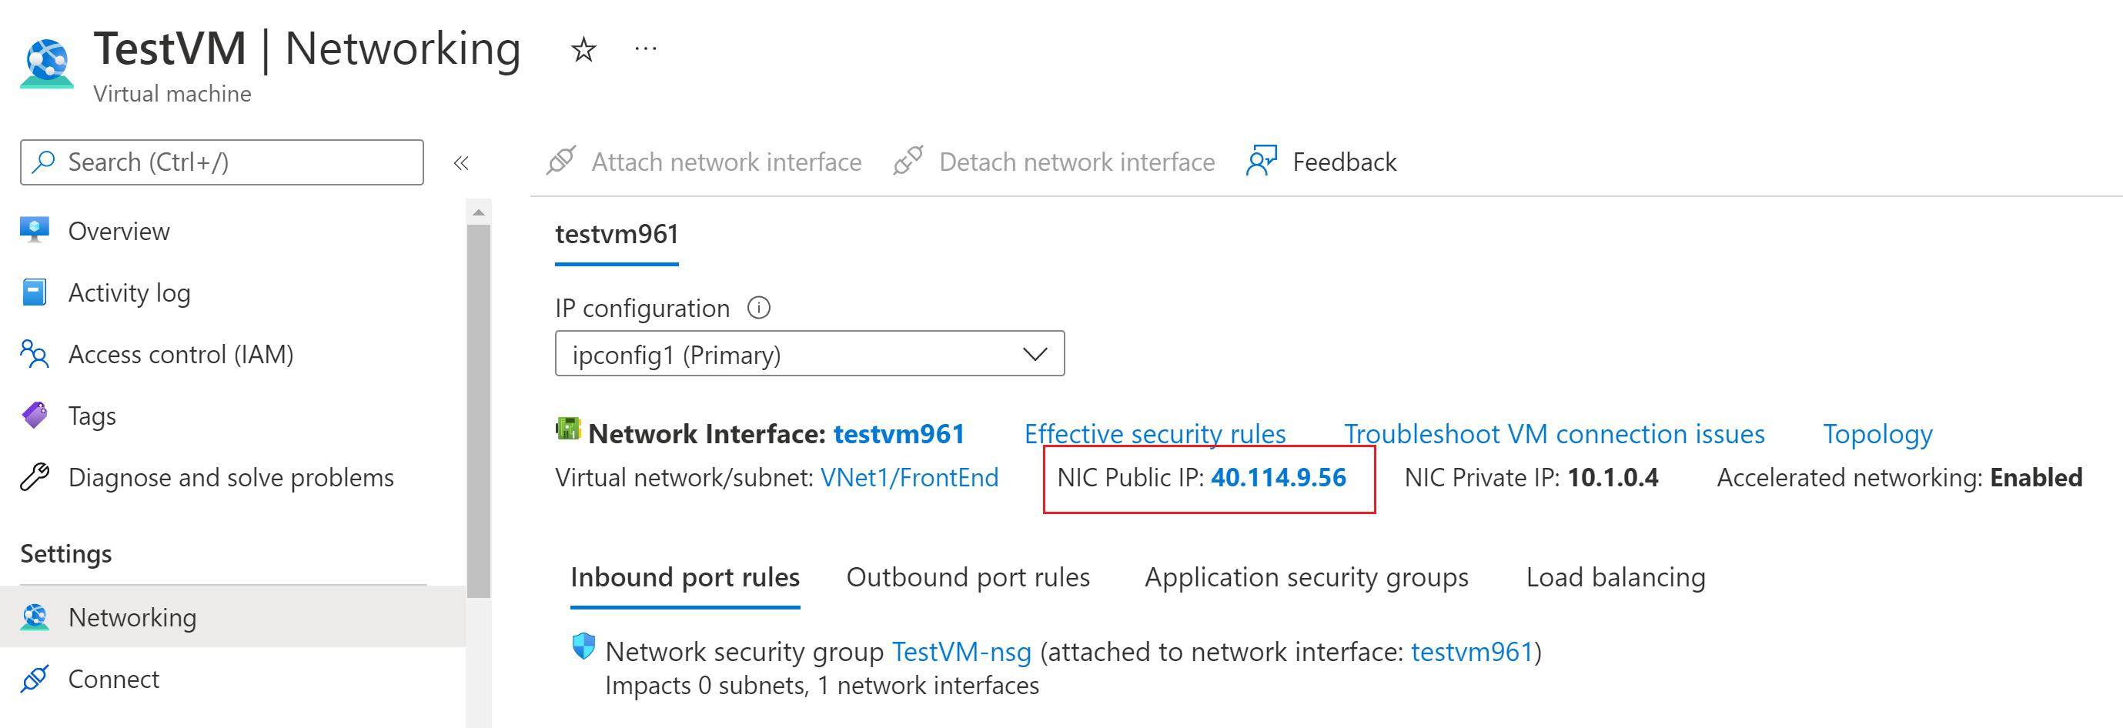
Task: Click the green network interface card icon
Action: coord(568,429)
